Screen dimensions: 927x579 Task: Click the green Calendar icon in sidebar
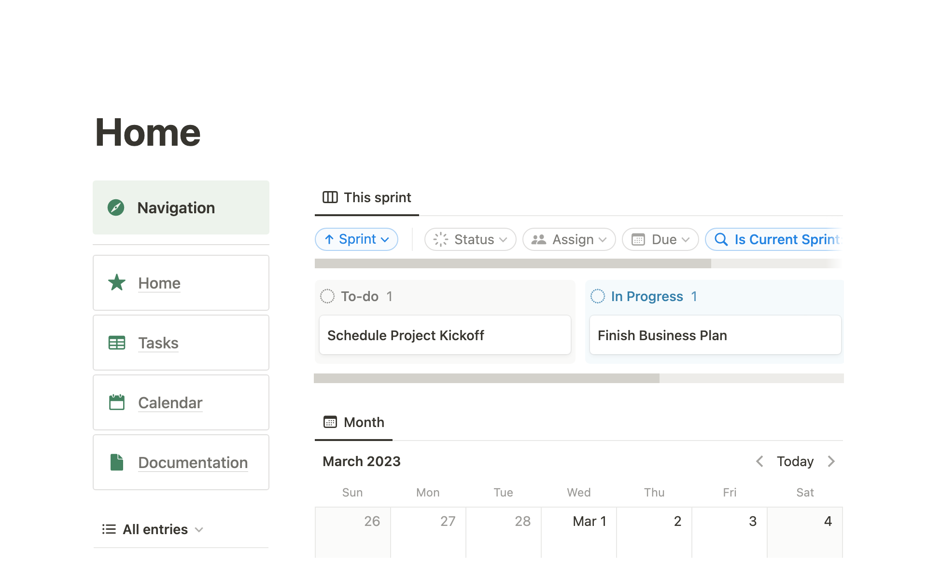point(117,402)
